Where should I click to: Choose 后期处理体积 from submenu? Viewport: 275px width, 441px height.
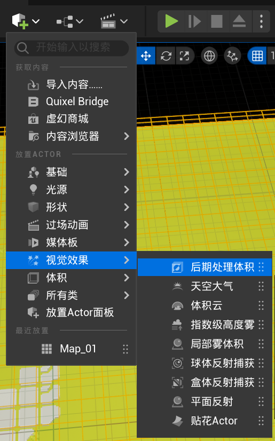point(205,267)
